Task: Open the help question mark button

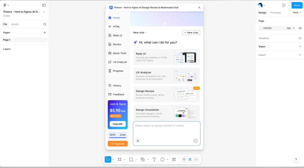Action: point(296,160)
